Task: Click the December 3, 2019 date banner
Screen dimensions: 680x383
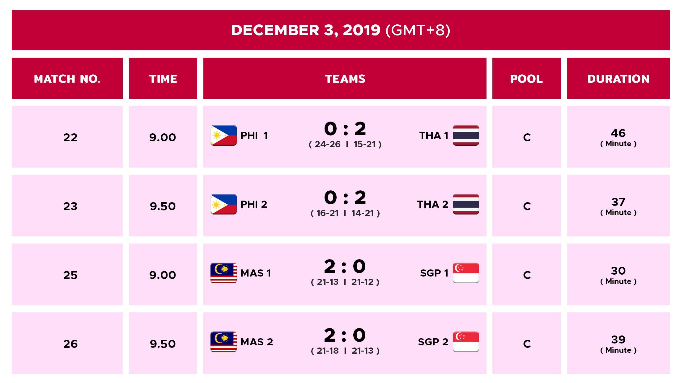Action: click(x=341, y=30)
